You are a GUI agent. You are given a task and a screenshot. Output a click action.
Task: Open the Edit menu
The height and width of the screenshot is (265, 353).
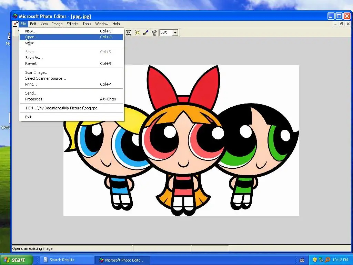33,24
